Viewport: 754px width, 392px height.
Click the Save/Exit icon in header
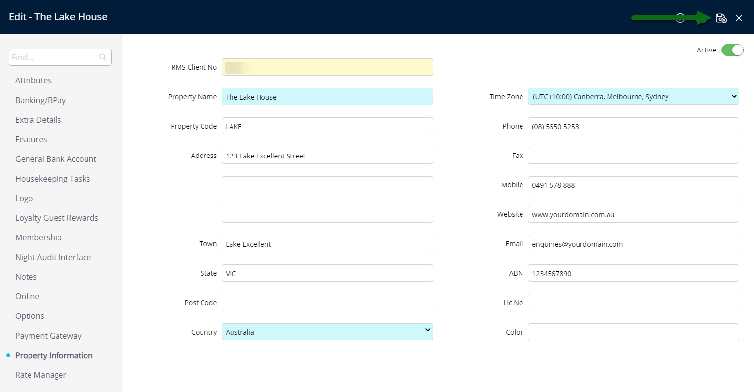click(721, 18)
